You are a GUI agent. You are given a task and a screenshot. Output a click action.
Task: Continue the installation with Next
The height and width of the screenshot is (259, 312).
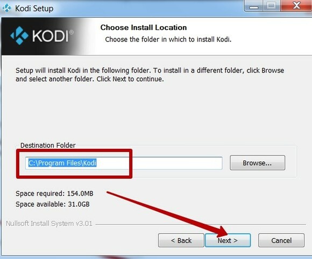click(228, 240)
